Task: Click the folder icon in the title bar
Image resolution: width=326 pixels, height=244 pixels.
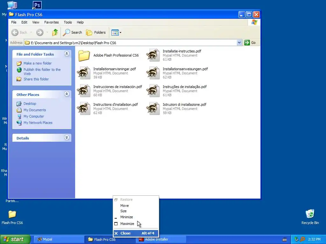Action: 11,14
